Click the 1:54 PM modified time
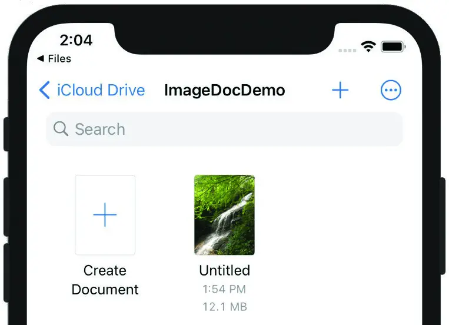This screenshot has width=449, height=325. [x=224, y=289]
